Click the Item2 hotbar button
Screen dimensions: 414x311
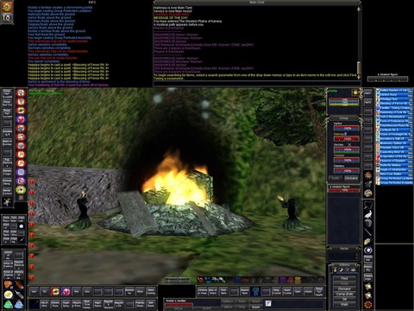pyautogui.click(x=368, y=102)
